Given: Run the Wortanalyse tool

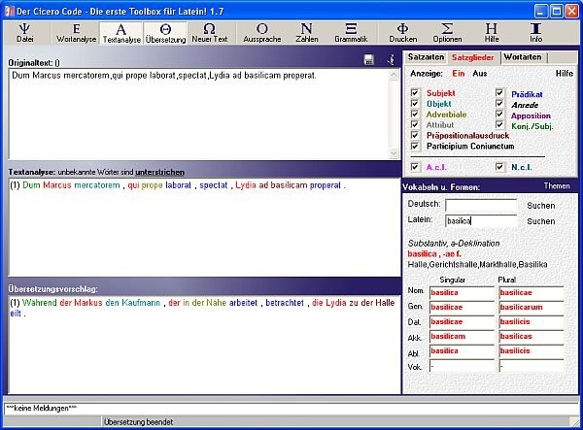Looking at the screenshot, I should 76,33.
